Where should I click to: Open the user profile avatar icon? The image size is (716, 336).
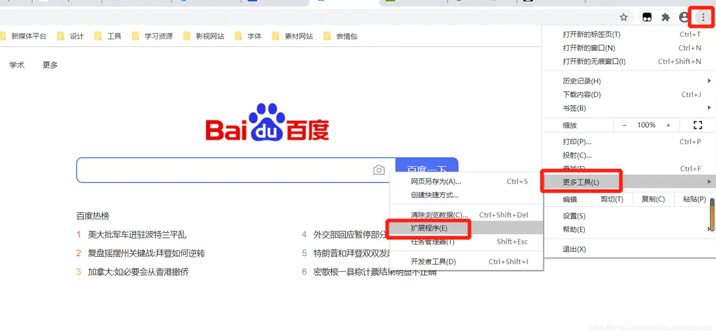coord(684,17)
